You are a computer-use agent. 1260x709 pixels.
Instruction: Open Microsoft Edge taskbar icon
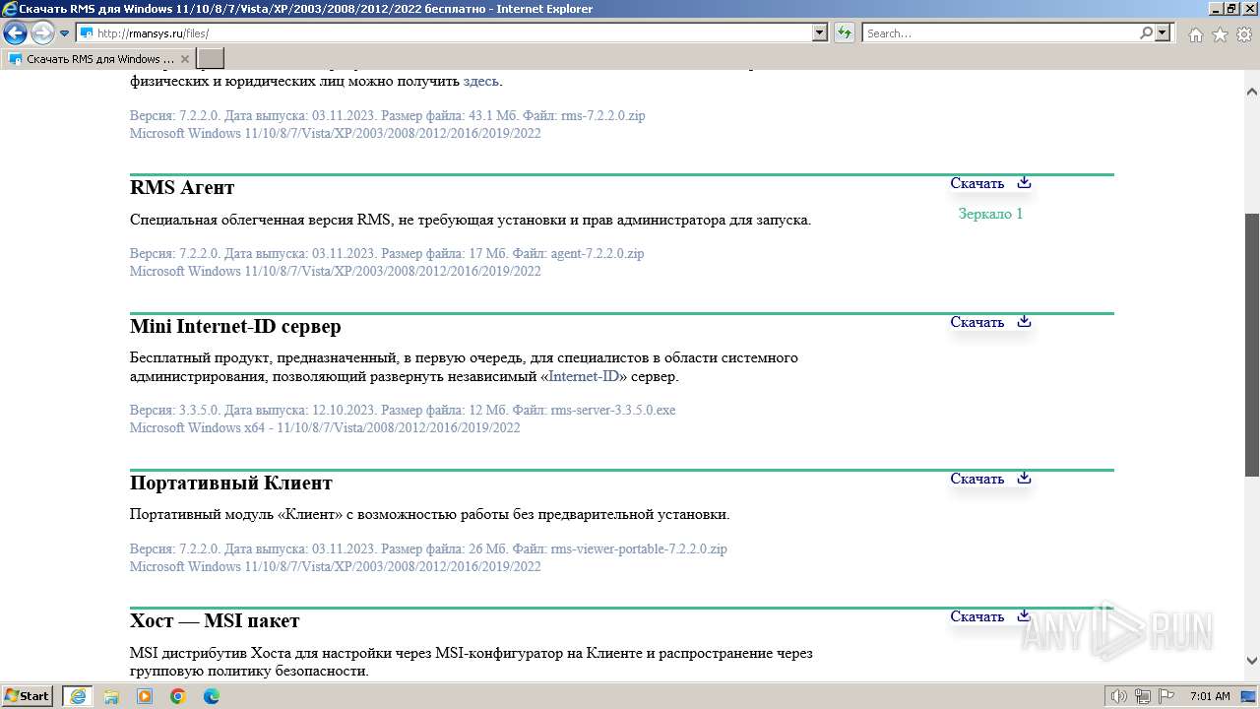(212, 696)
